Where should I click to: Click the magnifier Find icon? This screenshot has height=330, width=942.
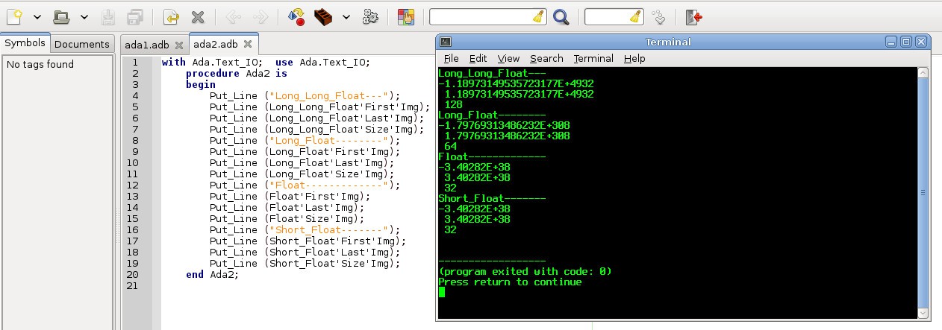click(561, 16)
